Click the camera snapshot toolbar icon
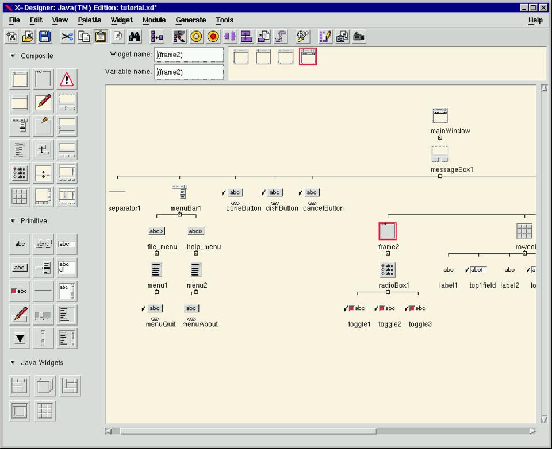The image size is (552, 449). pyautogui.click(x=342, y=37)
